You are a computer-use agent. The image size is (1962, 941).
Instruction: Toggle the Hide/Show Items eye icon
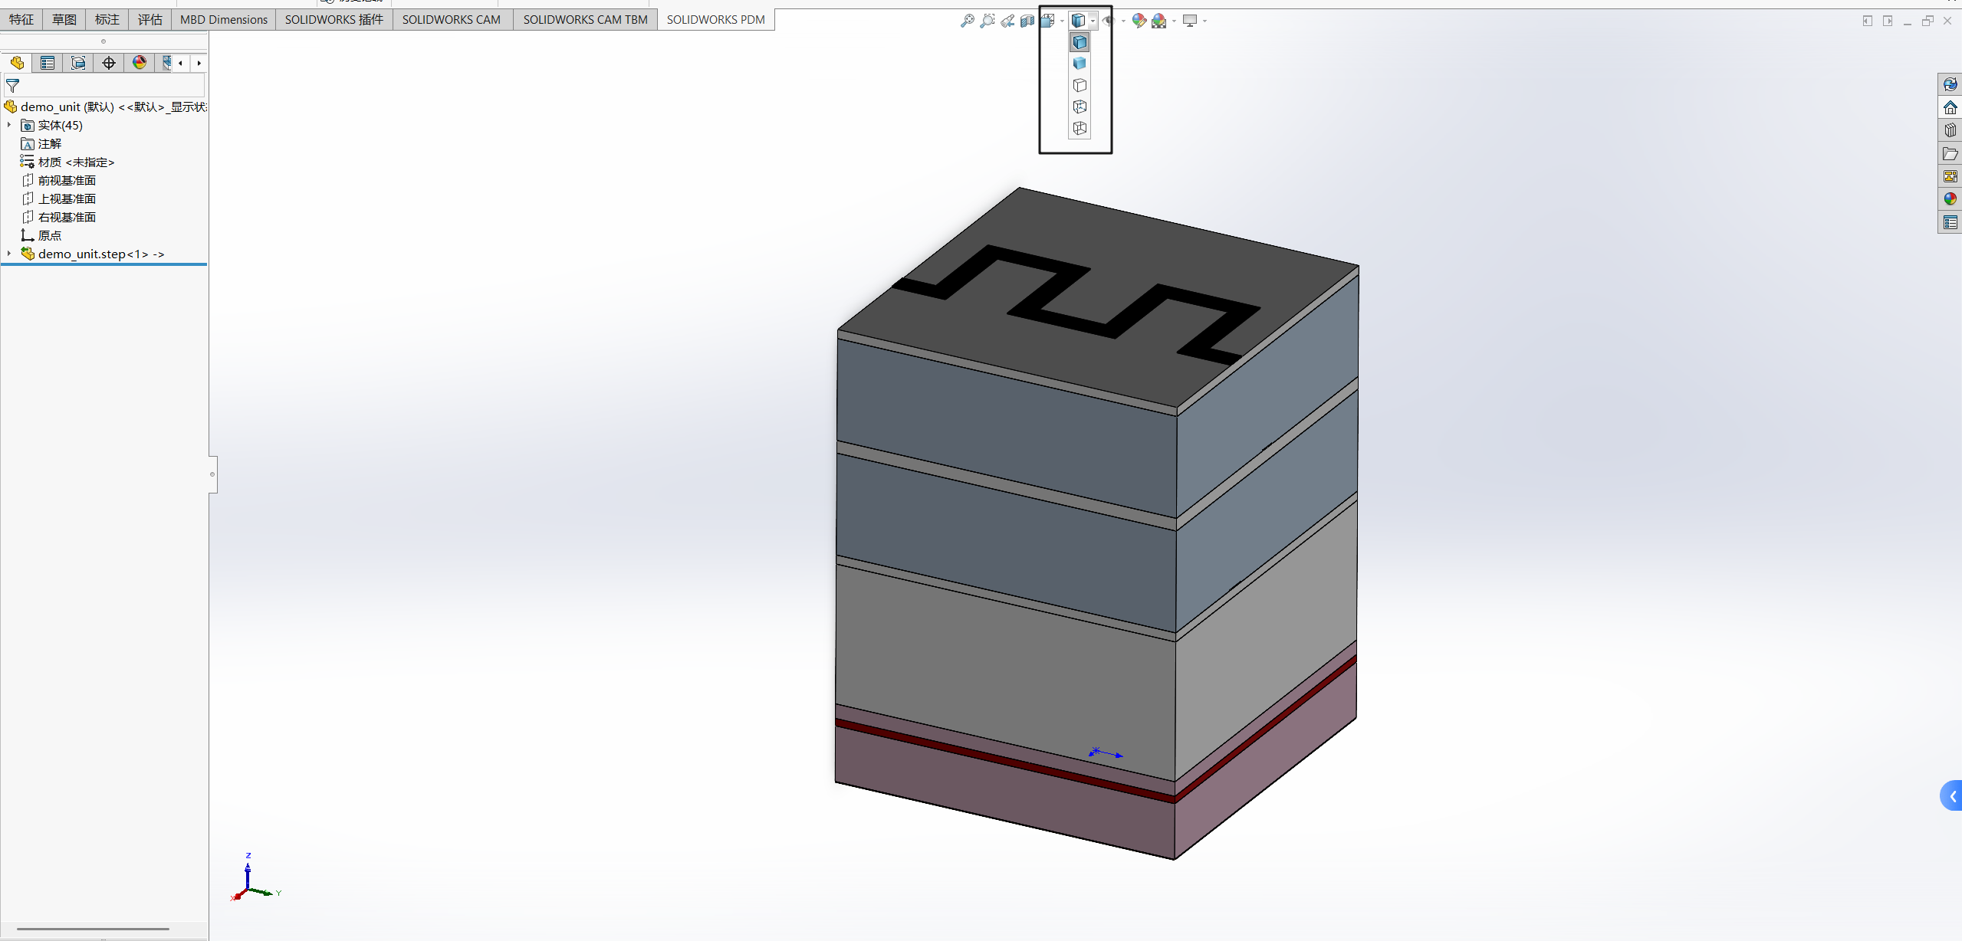(x=1108, y=21)
